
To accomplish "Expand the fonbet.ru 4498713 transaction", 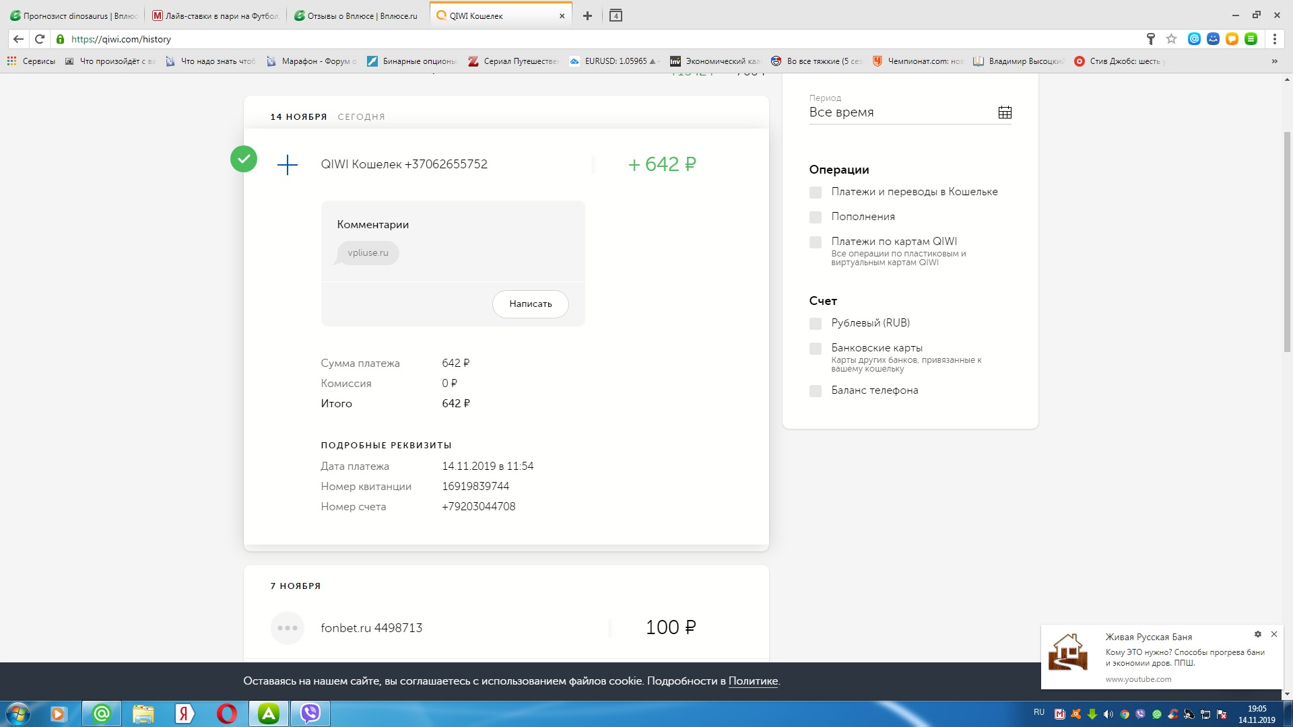I will (x=506, y=627).
